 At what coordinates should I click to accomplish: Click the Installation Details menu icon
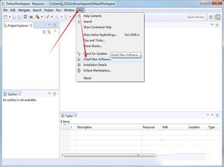point(79,64)
